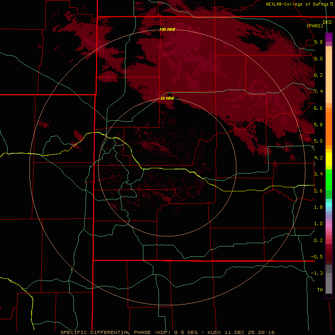335x335 pixels.
Task: Select the 1.8 value on the color scale
Action: [318, 207]
